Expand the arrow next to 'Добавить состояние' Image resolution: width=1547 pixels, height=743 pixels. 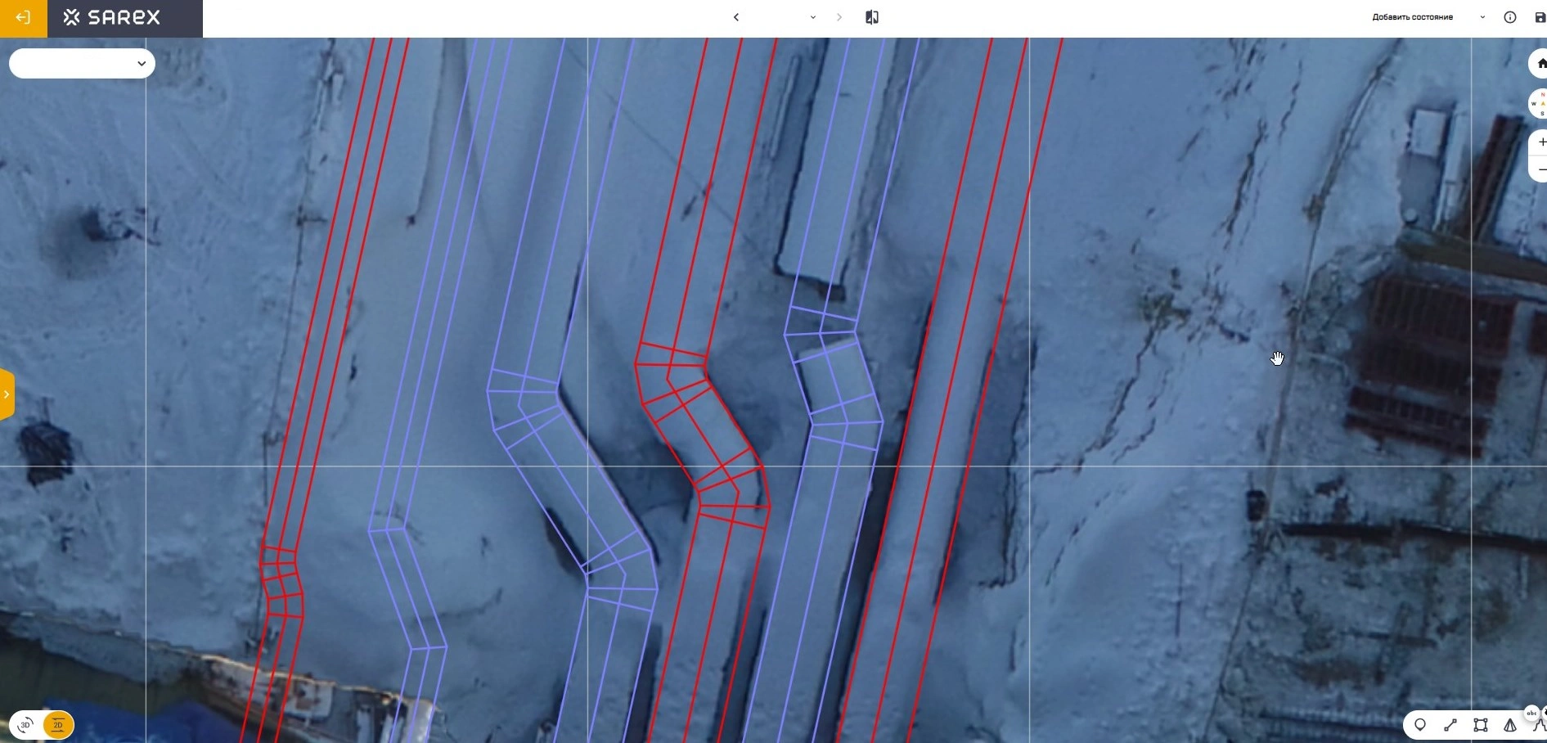coord(1482,17)
